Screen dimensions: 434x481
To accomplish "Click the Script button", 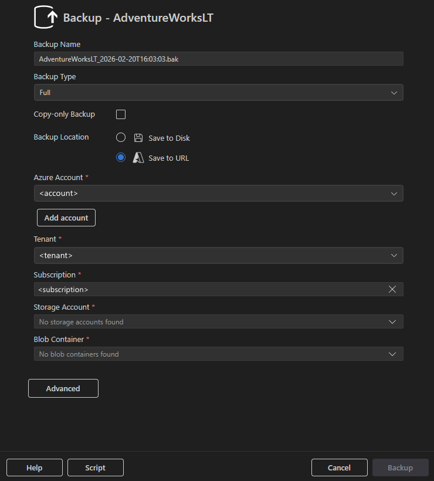I will pos(95,468).
